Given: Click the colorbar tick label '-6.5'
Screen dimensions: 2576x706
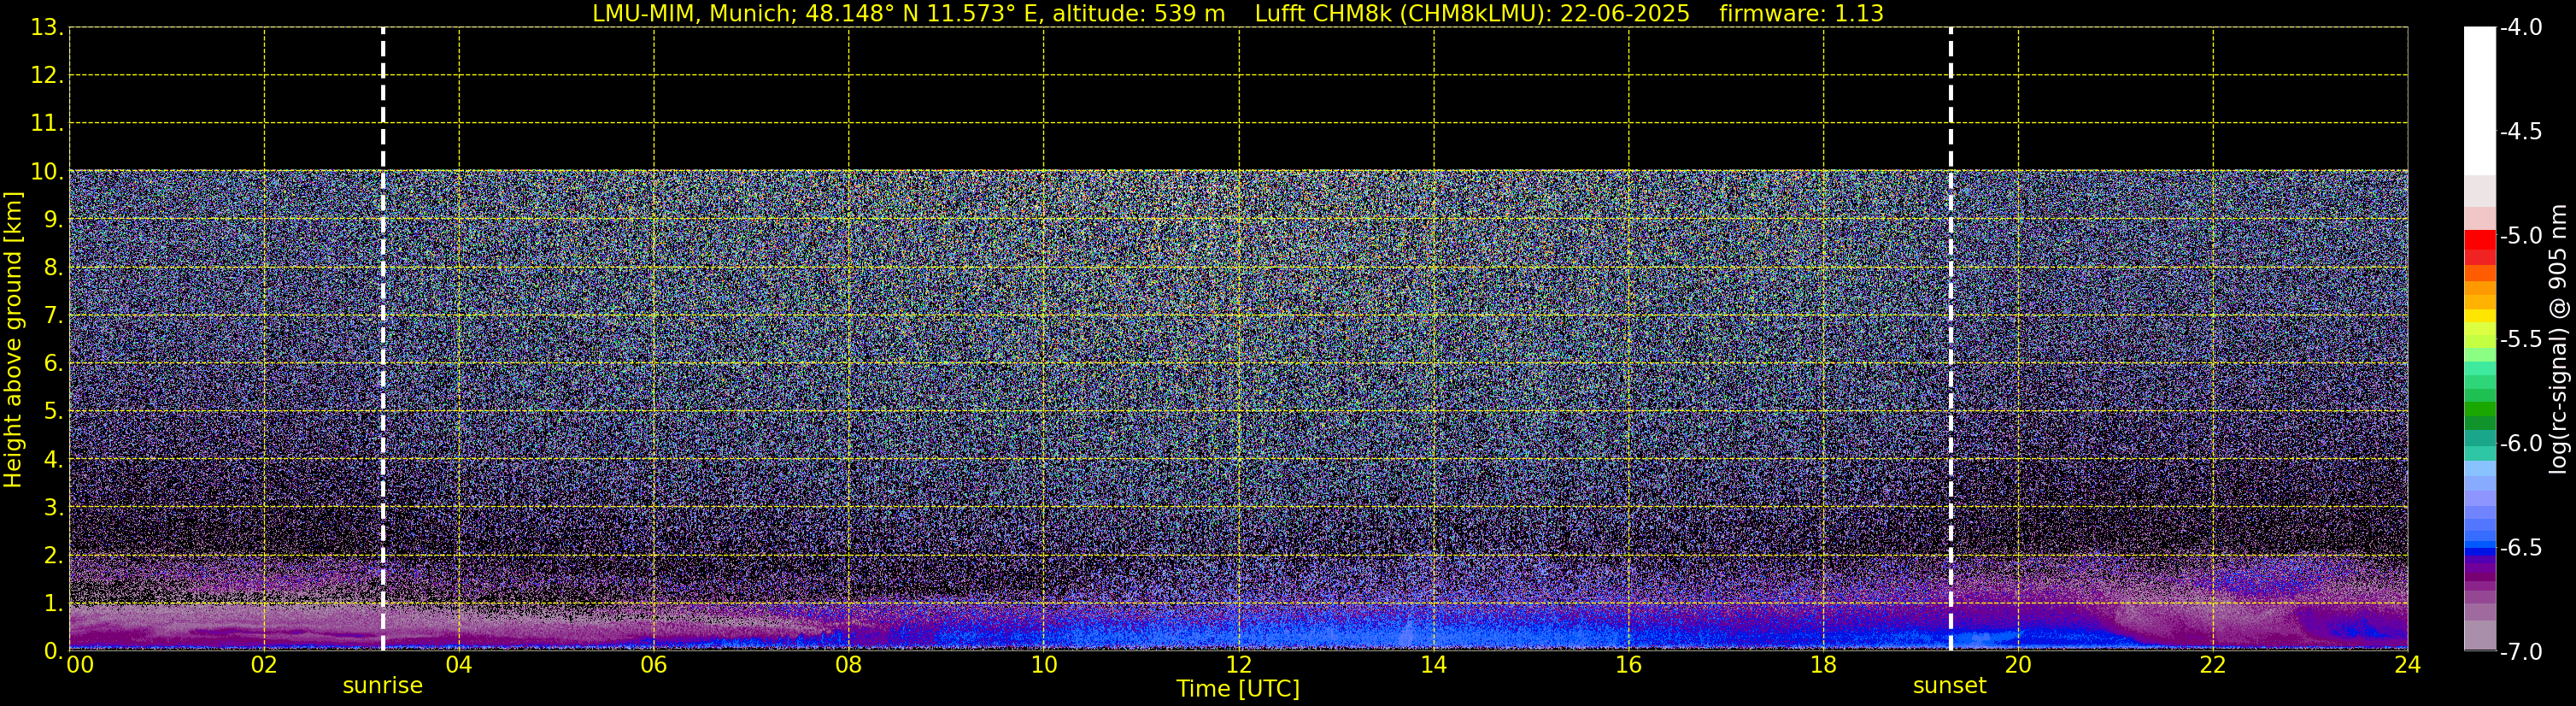Looking at the screenshot, I should tap(2521, 548).
